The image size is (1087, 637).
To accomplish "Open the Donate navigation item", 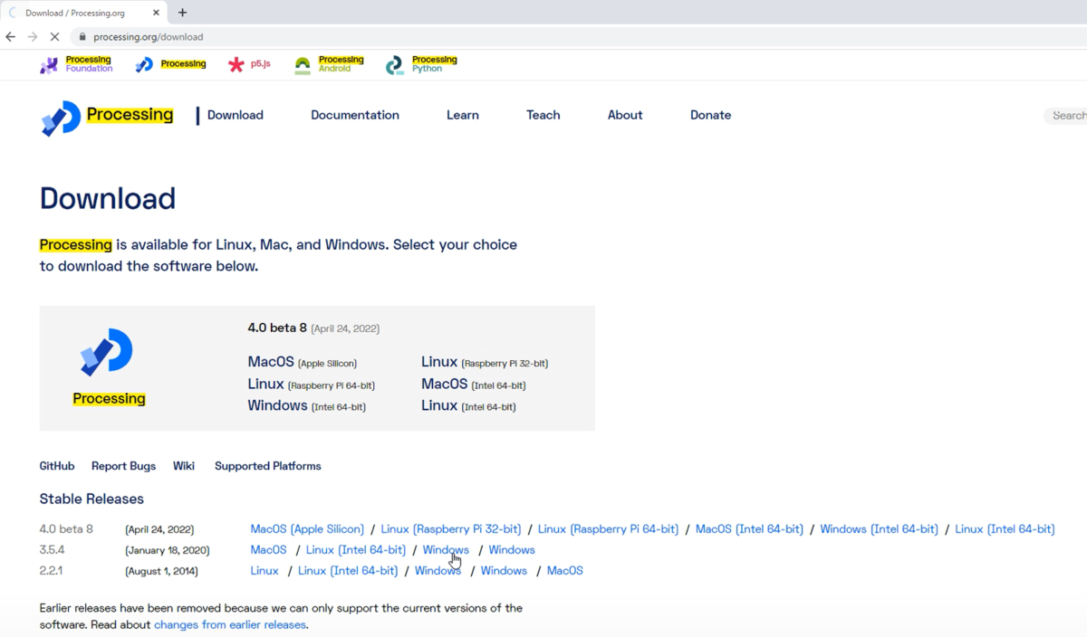I will (x=710, y=115).
